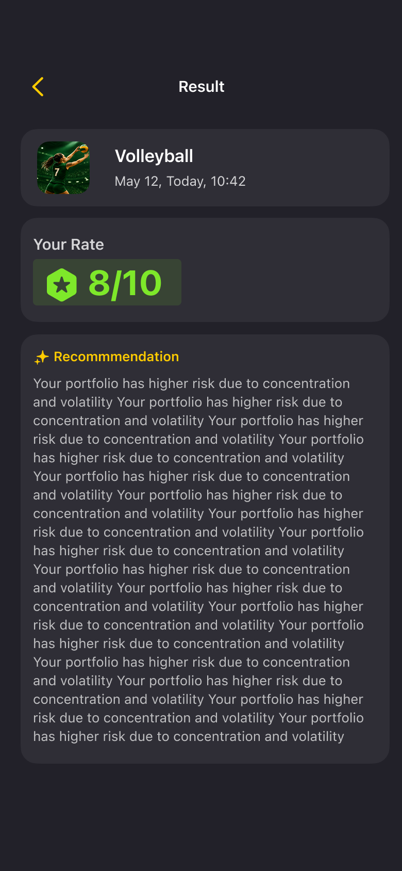Open the Volleyball player thumbnail image
Viewport: 402px width, 871px height.
point(63,168)
